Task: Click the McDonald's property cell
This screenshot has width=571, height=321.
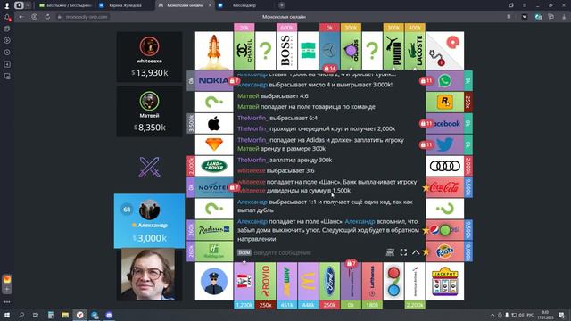Action: pyautogui.click(x=308, y=282)
